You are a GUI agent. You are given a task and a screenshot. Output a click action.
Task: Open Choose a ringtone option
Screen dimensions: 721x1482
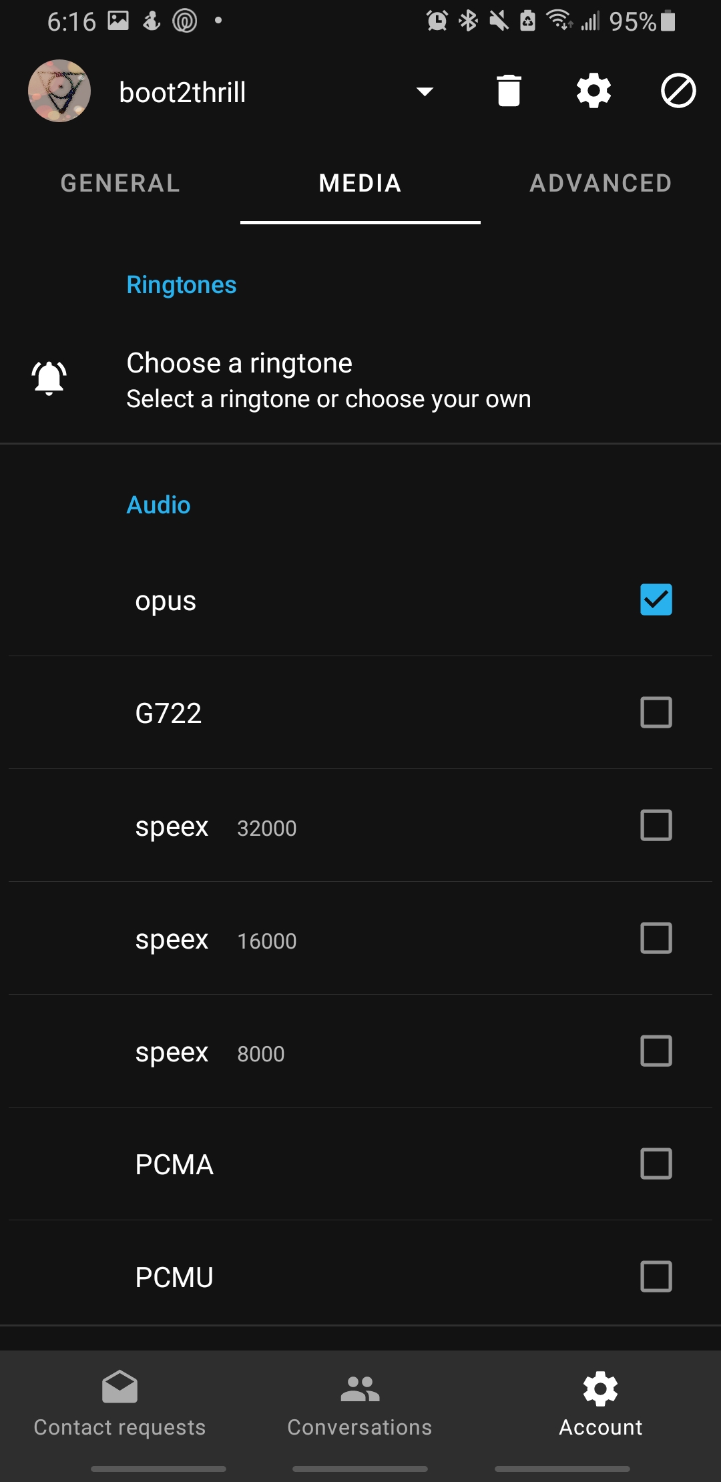[328, 379]
